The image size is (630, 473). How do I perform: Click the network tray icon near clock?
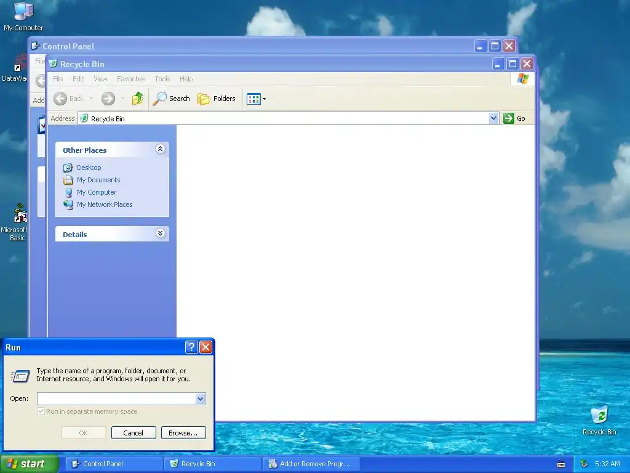point(584,464)
